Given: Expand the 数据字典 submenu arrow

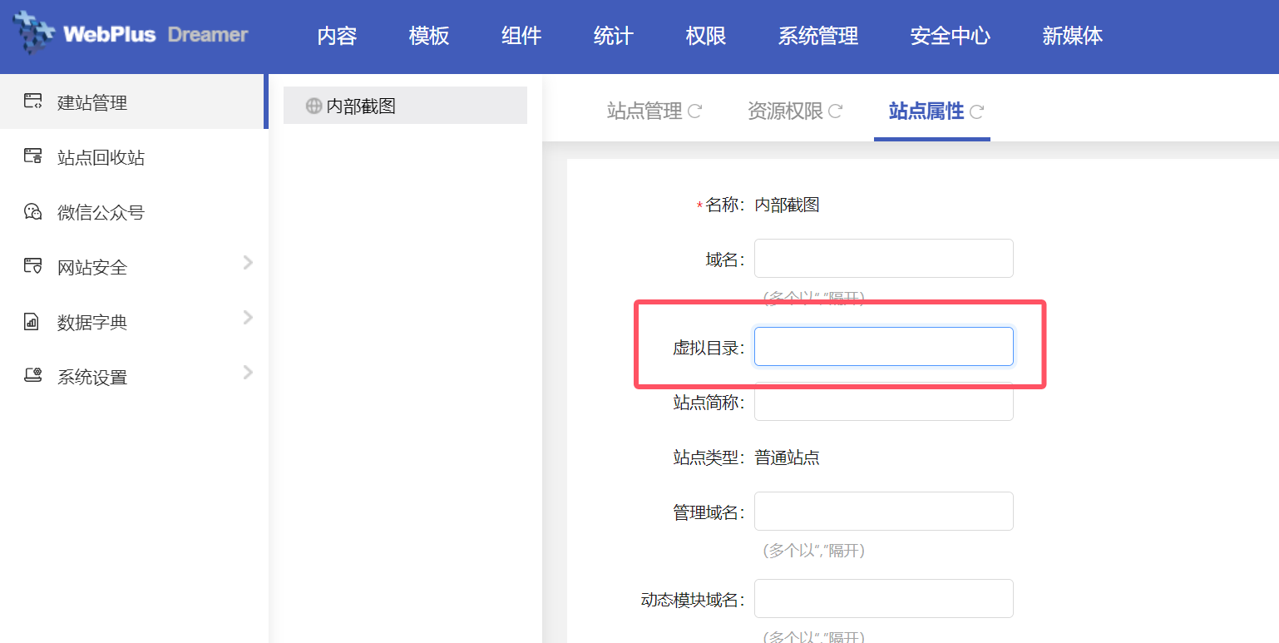Looking at the screenshot, I should click(247, 318).
